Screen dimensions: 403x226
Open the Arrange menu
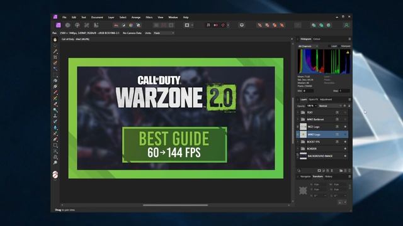tap(136, 18)
